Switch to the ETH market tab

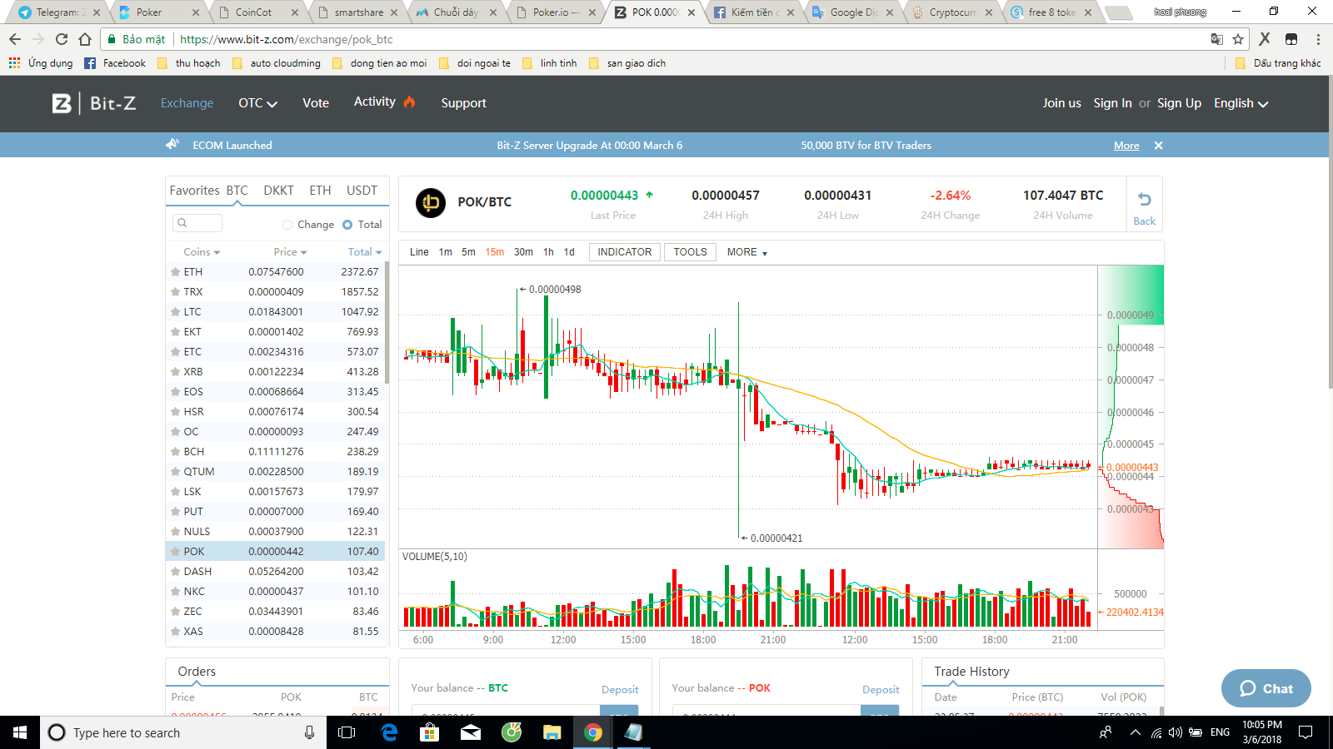click(320, 191)
